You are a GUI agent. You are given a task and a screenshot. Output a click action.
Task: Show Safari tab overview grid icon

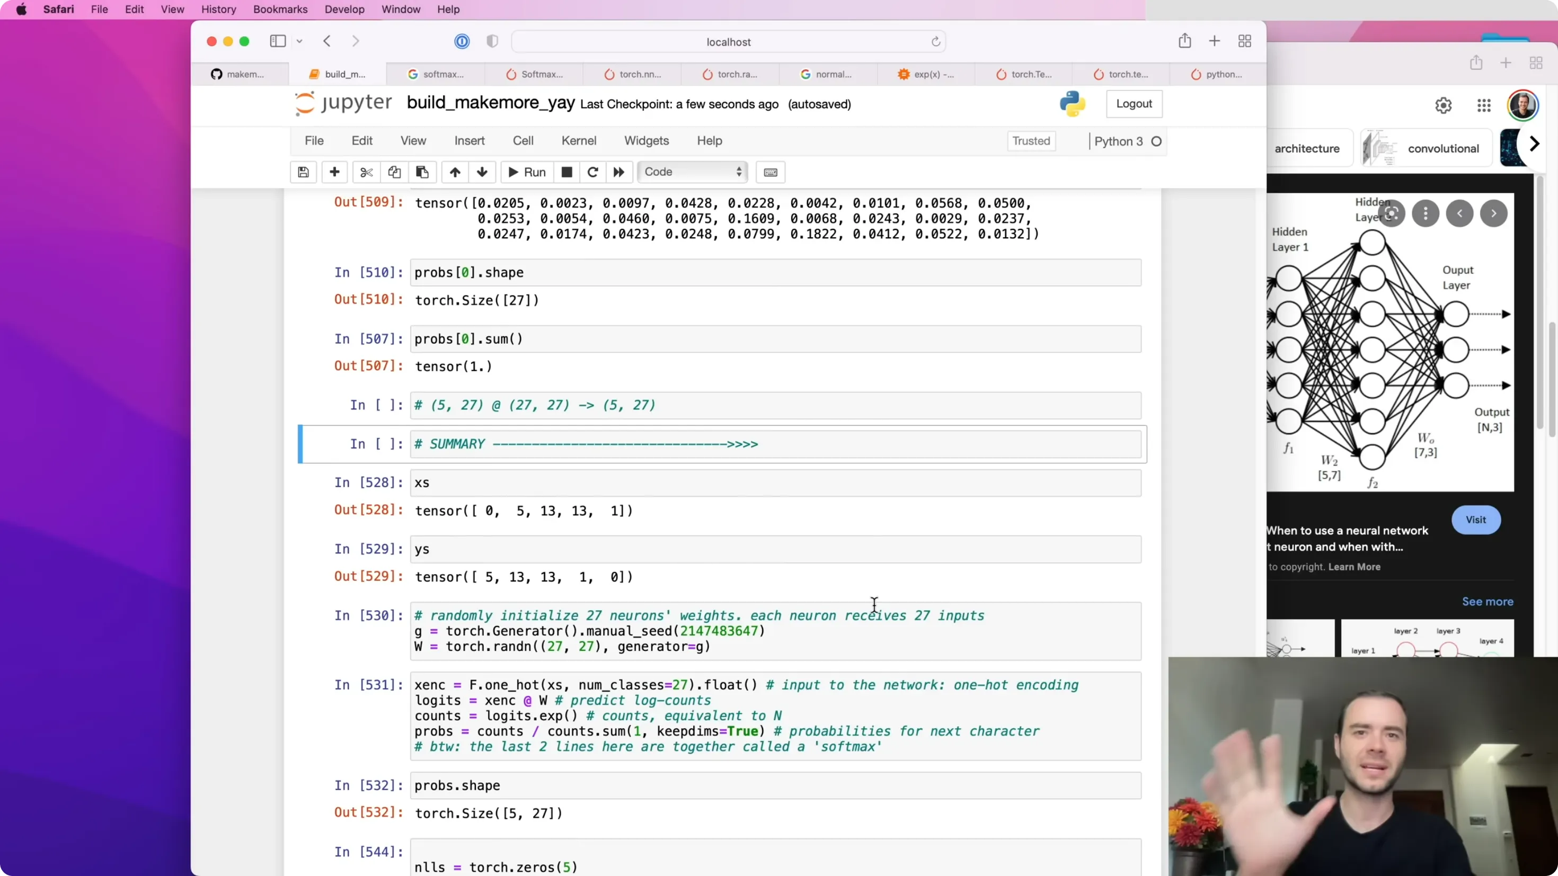pos(1245,41)
